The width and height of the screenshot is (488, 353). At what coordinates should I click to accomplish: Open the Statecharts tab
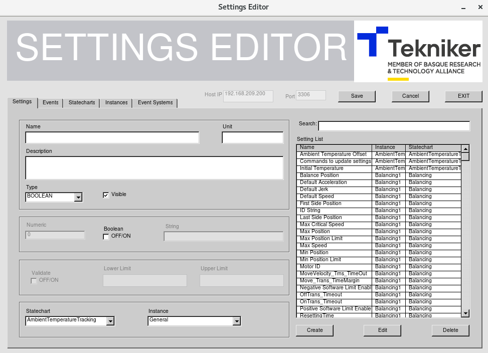pos(82,103)
